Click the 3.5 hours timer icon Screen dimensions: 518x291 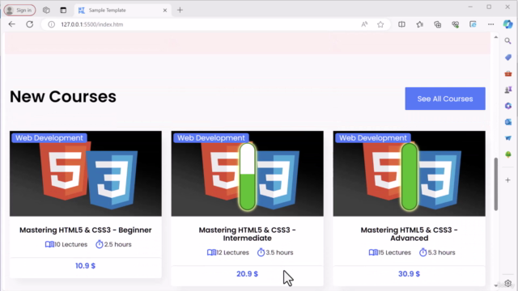click(261, 252)
